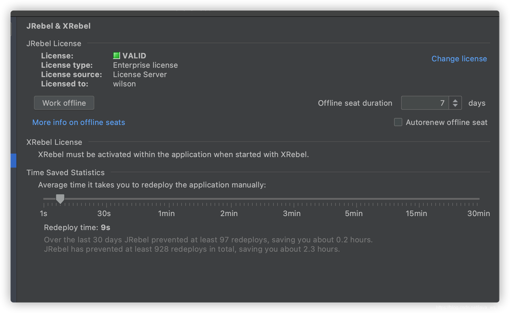The width and height of the screenshot is (510, 313).
Task: Set redeploy slider to the 30s mark
Action: click(x=104, y=199)
